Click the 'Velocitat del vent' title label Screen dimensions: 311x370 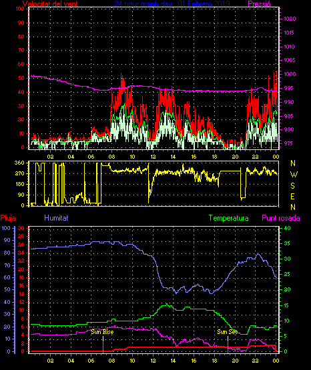coord(50,3)
